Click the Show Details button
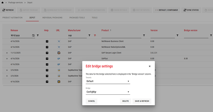The image size is (213, 112). [119, 10]
